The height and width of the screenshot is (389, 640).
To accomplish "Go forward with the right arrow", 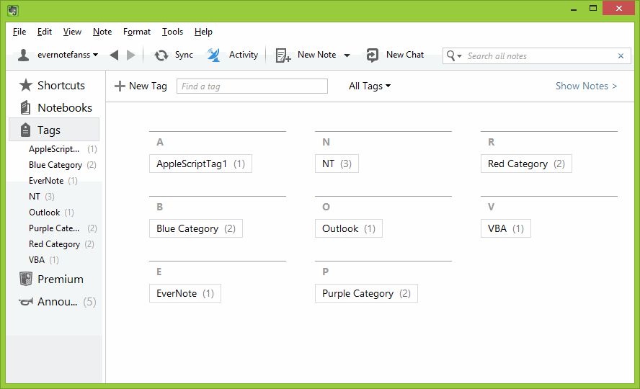I will 131,55.
